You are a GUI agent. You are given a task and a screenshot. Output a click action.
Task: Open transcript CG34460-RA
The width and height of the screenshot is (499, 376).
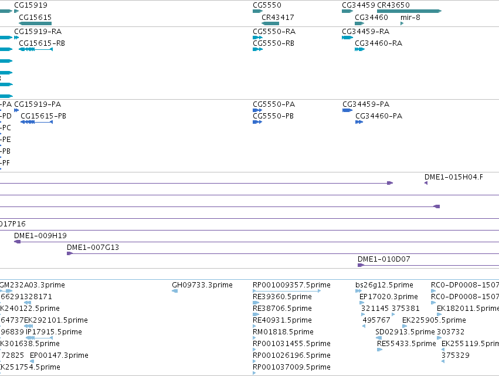pyautogui.click(x=378, y=43)
